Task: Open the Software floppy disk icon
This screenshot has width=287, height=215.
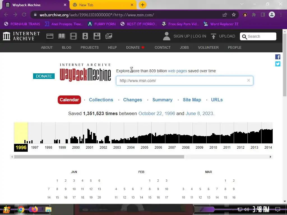Action: 97,36
